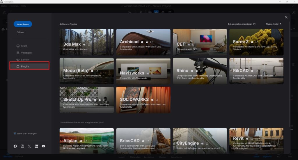
Task: Open the X (Twitter) social icon
Action: [29, 146]
